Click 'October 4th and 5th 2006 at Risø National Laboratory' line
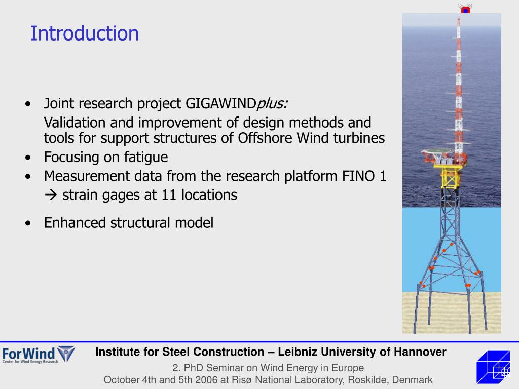 (x=268, y=380)
